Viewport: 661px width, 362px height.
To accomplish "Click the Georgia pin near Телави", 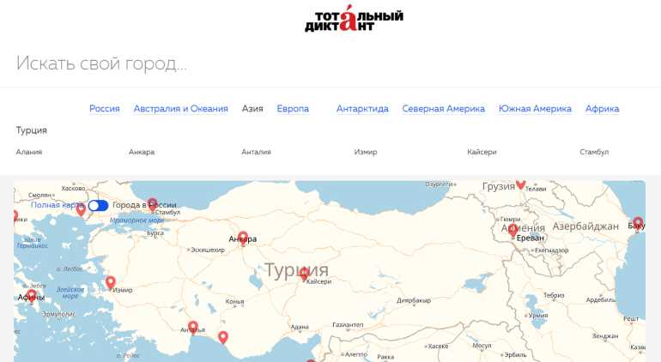I will click(x=520, y=184).
